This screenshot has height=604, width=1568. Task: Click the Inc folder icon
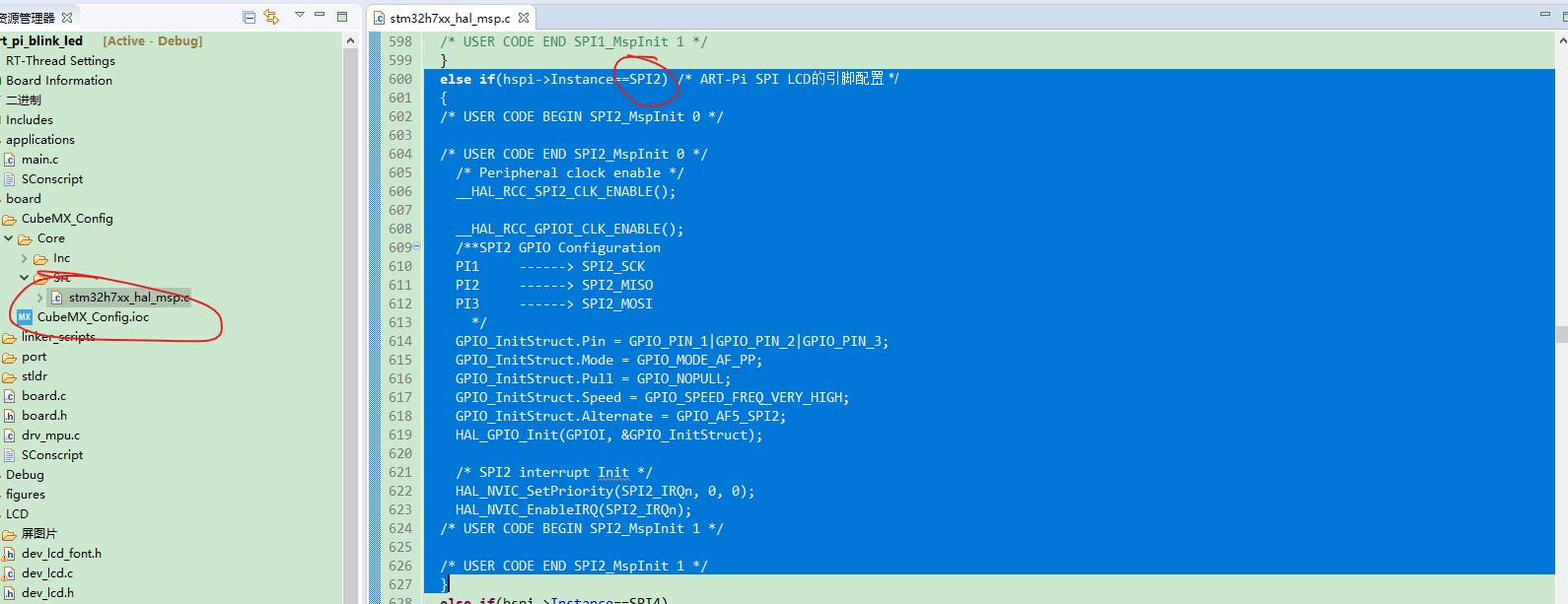click(40, 258)
